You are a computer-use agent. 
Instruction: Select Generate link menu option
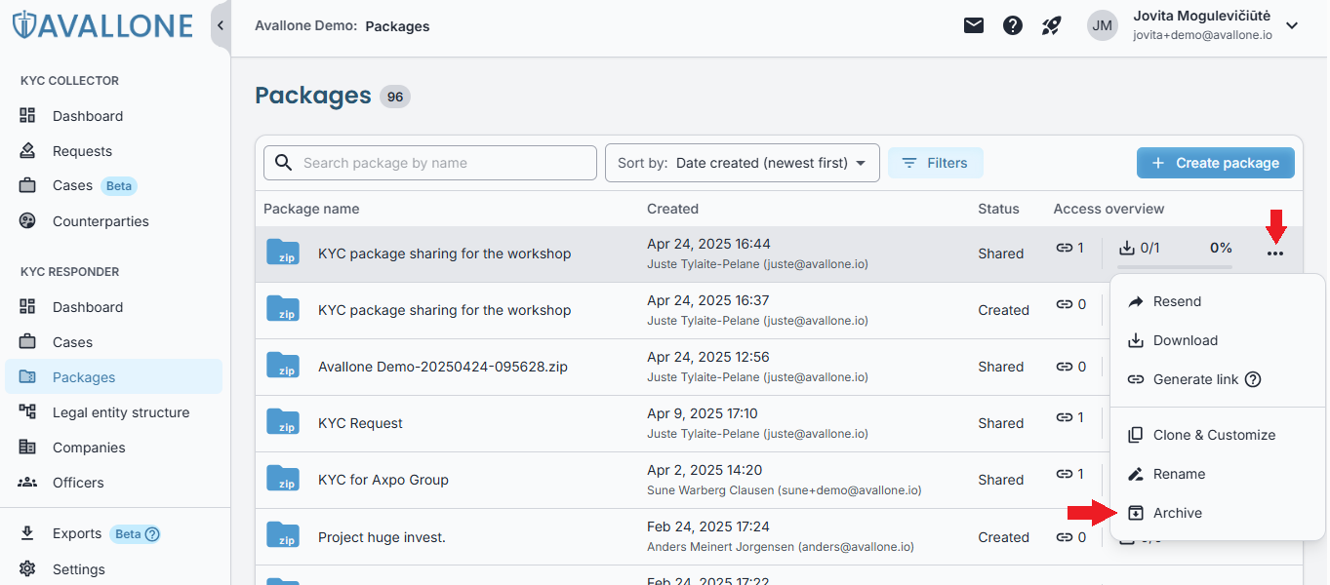[1195, 379]
